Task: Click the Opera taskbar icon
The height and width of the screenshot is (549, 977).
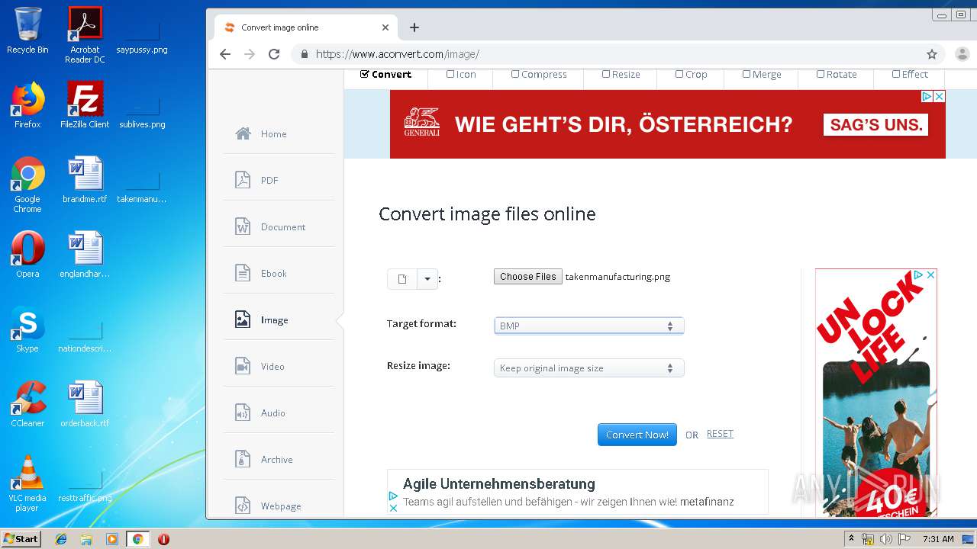Action: (x=163, y=539)
